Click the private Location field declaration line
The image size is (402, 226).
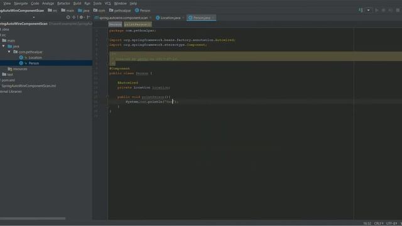pyautogui.click(x=144, y=87)
